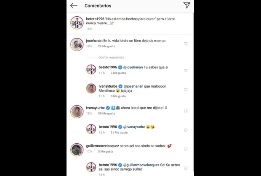
Task: Open ivanayturbe's avatar on 'ahora leo' comment
Action: [x=76, y=111]
